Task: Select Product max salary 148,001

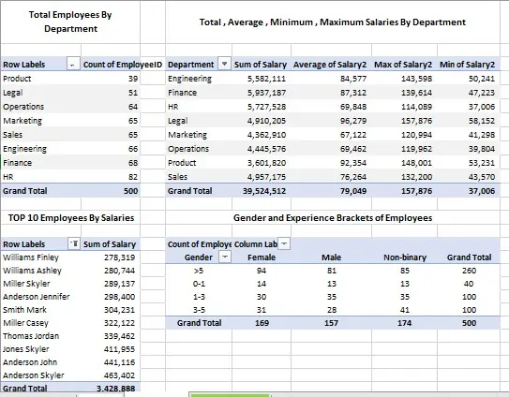Action: [x=416, y=163]
